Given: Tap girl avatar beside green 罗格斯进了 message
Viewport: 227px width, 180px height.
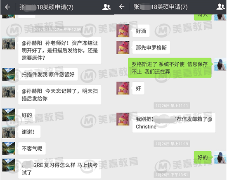Looking at the screenshot, I should [220, 64].
